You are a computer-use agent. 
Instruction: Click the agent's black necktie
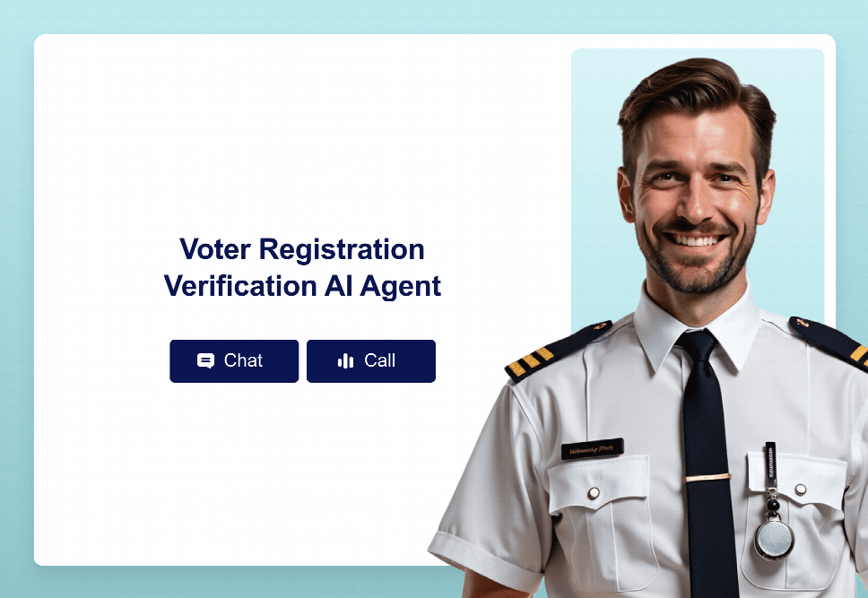[707, 460]
